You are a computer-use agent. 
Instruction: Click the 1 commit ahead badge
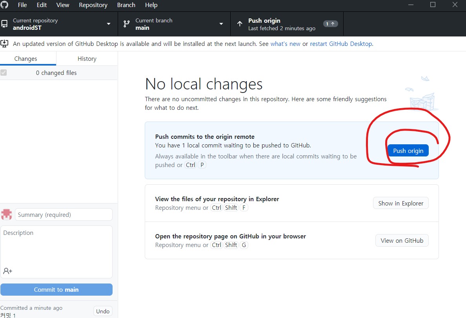point(331,24)
